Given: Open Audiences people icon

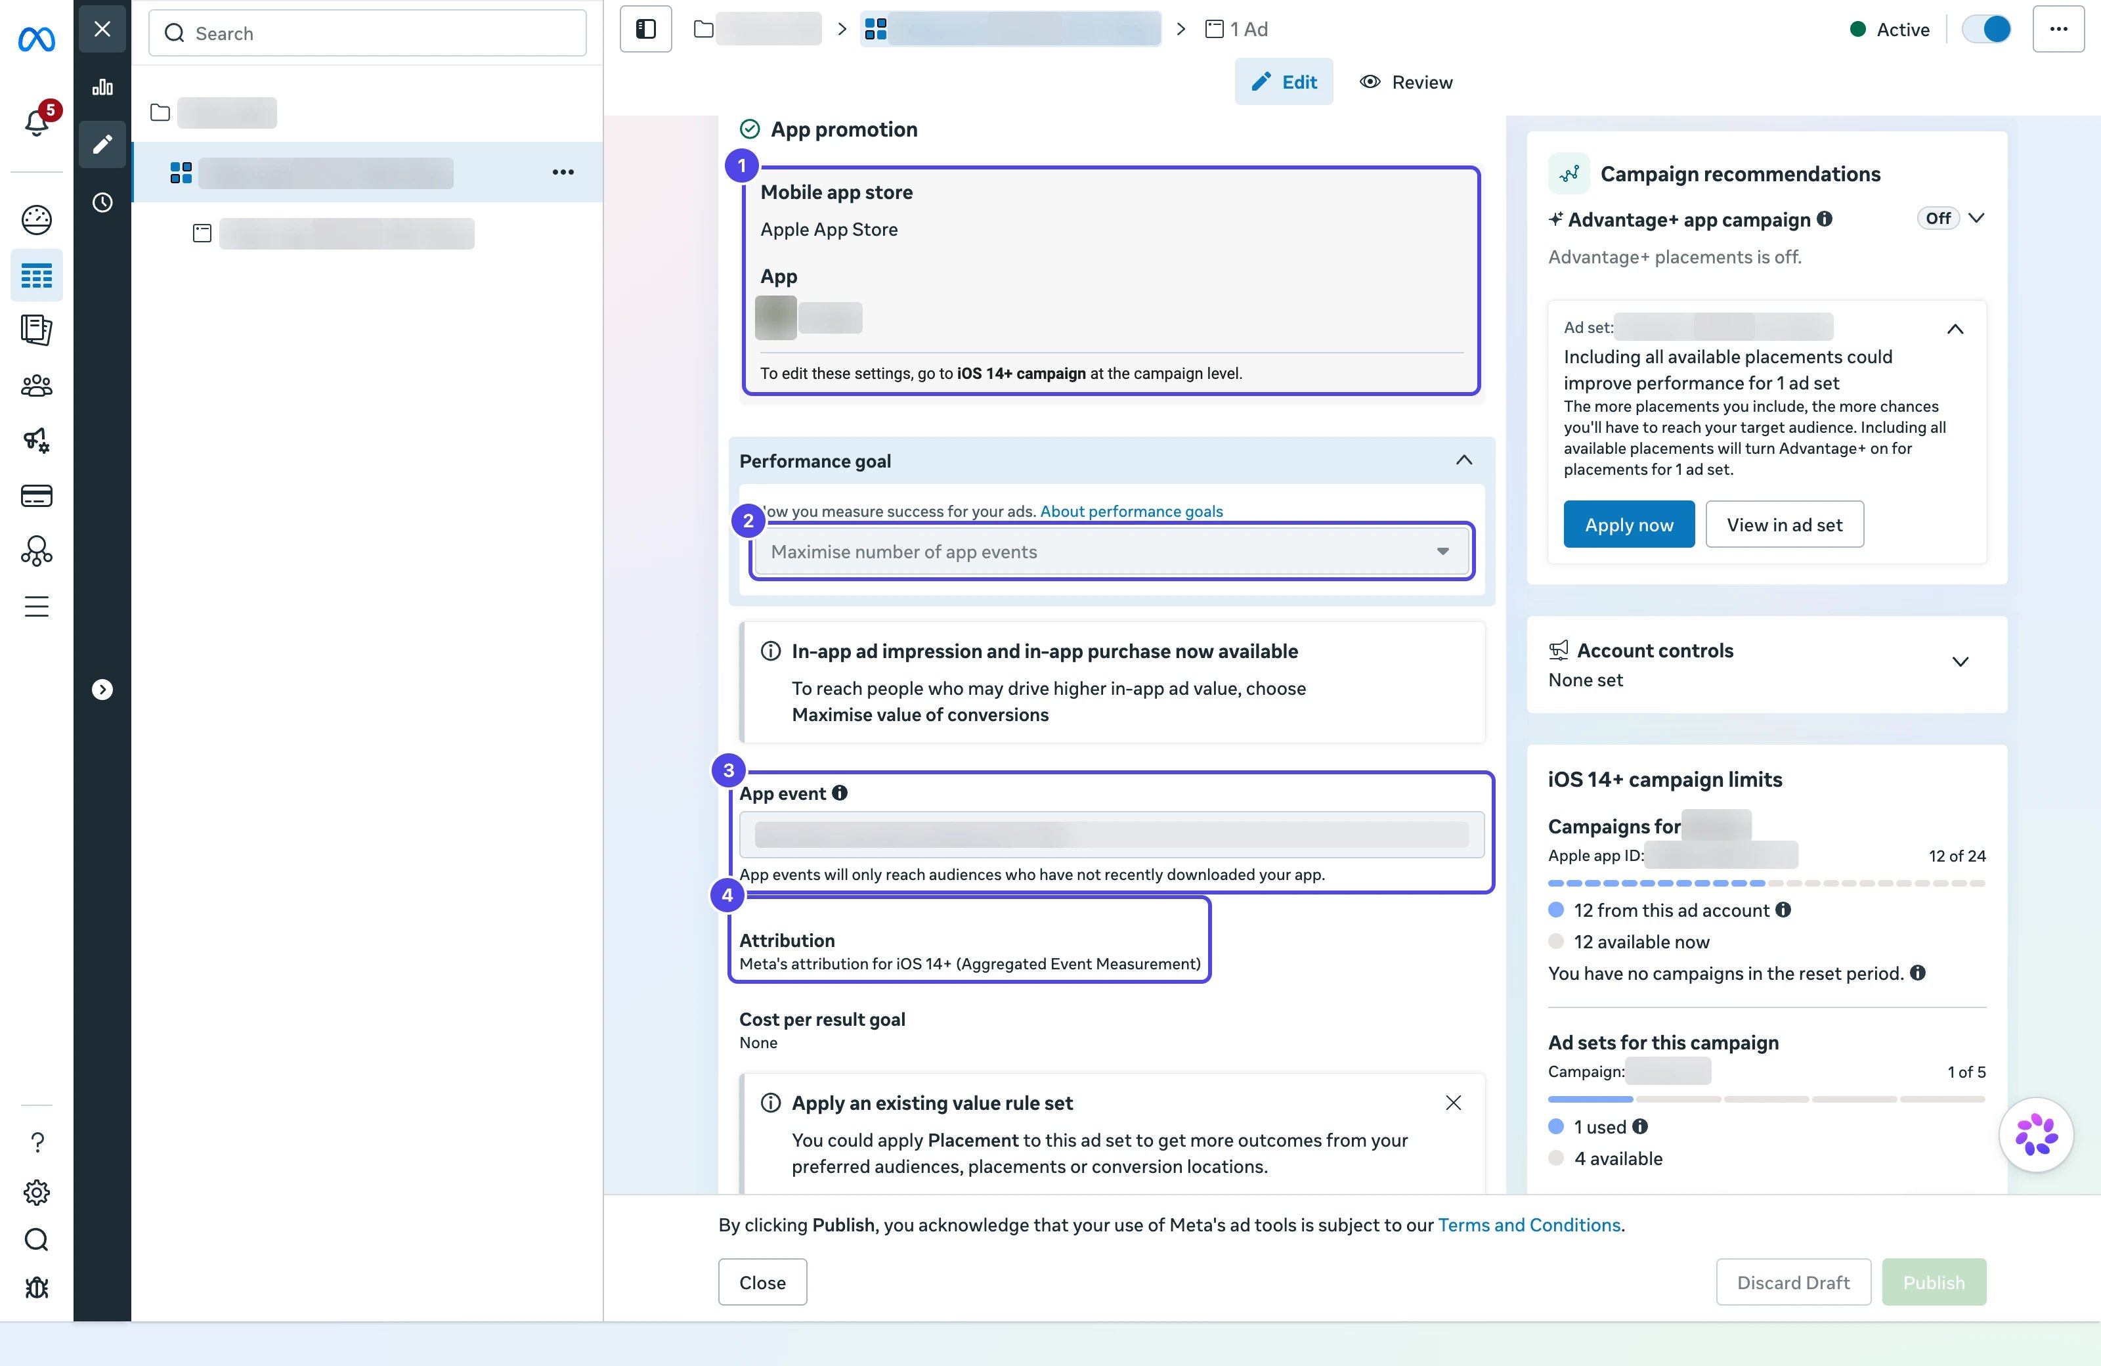Looking at the screenshot, I should 36,386.
